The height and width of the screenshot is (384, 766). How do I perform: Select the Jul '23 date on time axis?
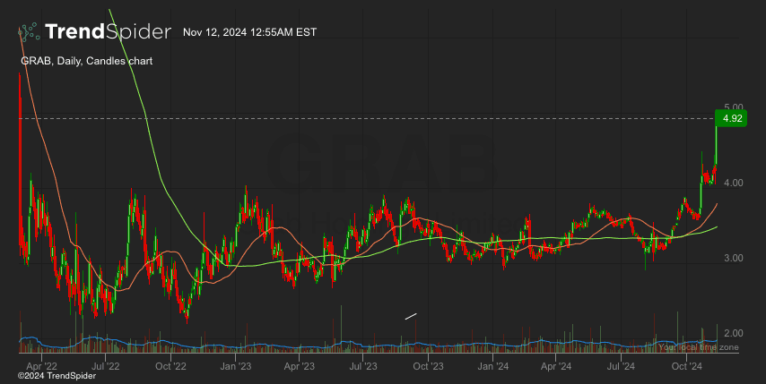363,365
